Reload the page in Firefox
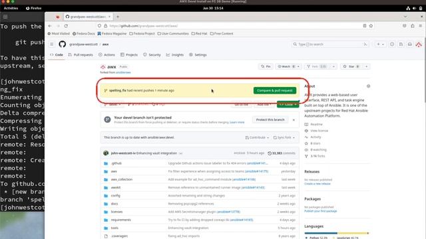 pyautogui.click(x=66, y=26)
